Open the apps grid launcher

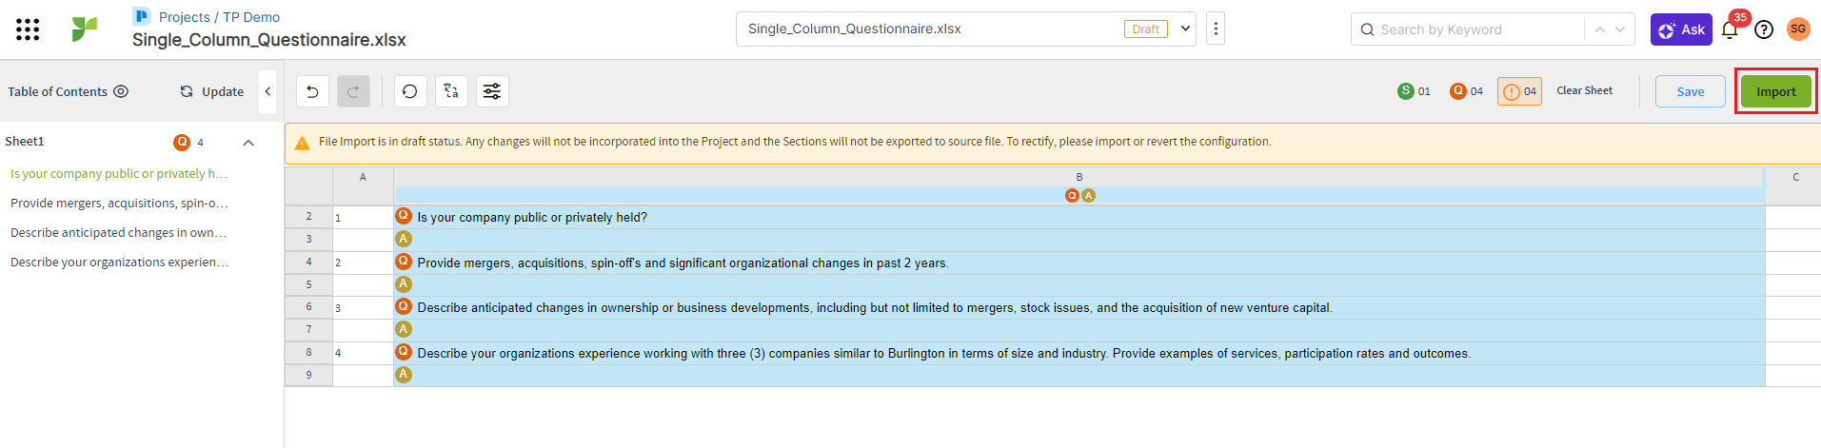coord(28,29)
